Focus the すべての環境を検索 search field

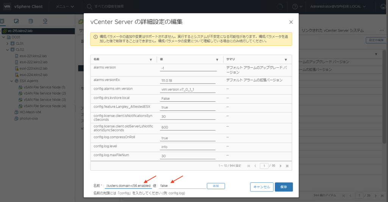click(x=109, y=7)
